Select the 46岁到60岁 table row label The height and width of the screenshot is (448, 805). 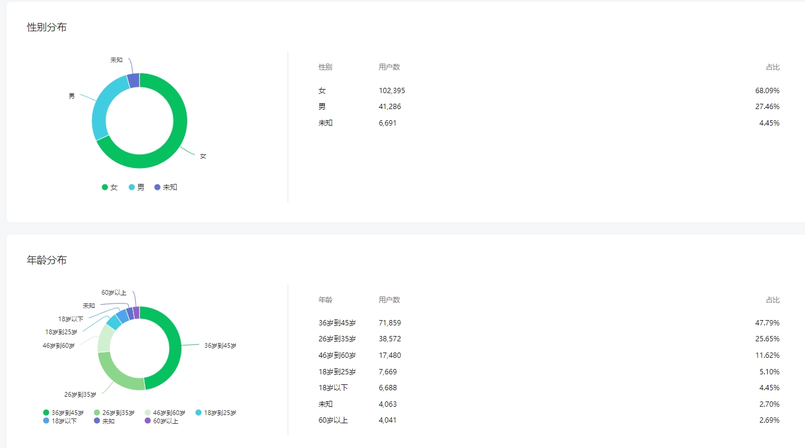click(x=337, y=355)
